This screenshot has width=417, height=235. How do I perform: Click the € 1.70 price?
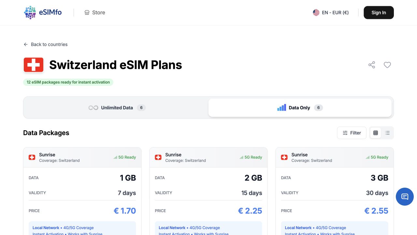pyautogui.click(x=125, y=211)
